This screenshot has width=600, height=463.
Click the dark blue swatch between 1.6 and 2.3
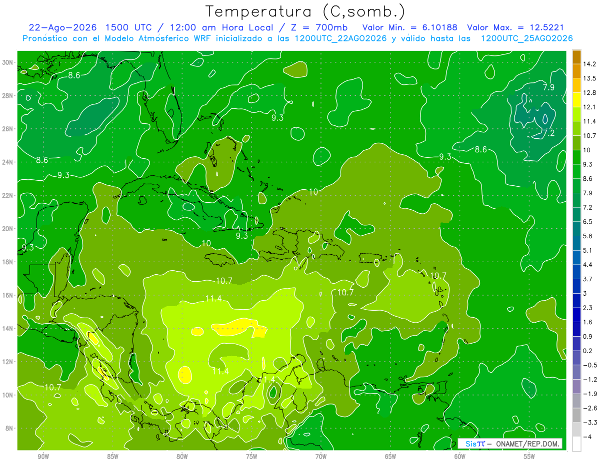(576, 315)
